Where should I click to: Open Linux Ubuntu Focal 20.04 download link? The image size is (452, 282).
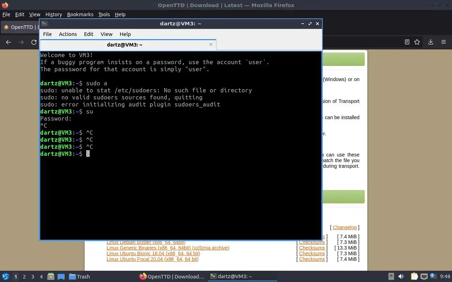tap(153, 259)
